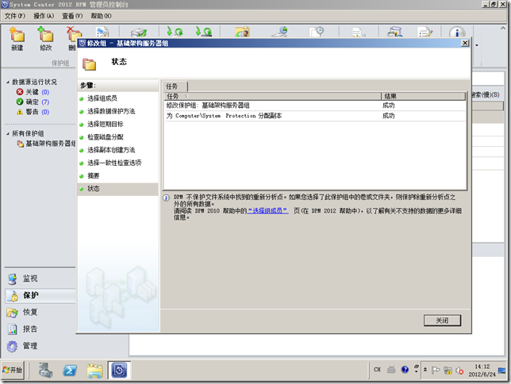Click the New protection group toolbar icon
This screenshot has width=511, height=384.
pos(17,35)
